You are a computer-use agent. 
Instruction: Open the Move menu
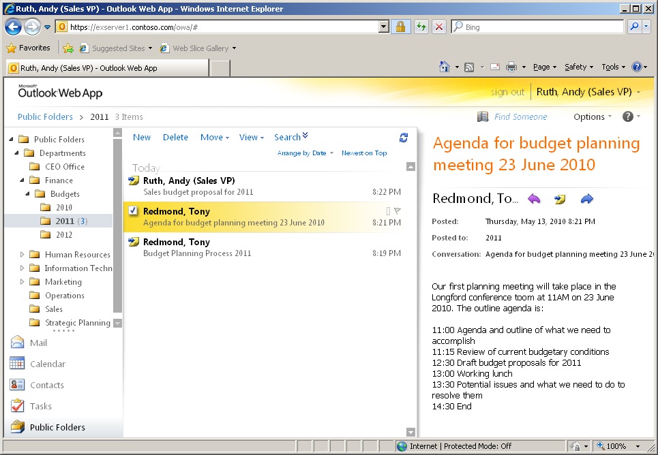coord(215,138)
